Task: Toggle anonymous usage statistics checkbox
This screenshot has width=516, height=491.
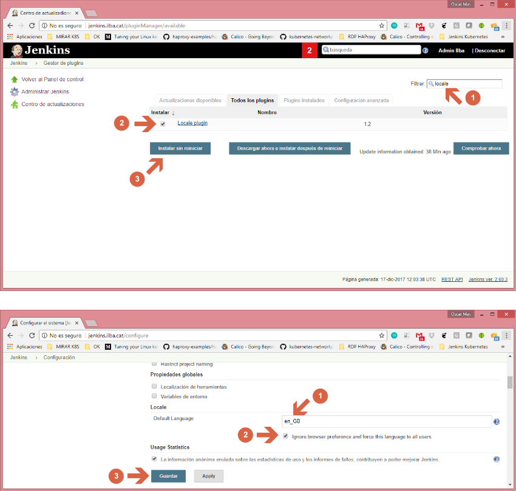Action: tap(154, 459)
